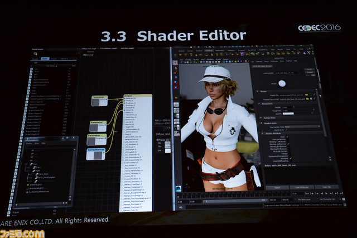
Task: Click the Presets button in Attribute Editor
Action: click(310, 72)
